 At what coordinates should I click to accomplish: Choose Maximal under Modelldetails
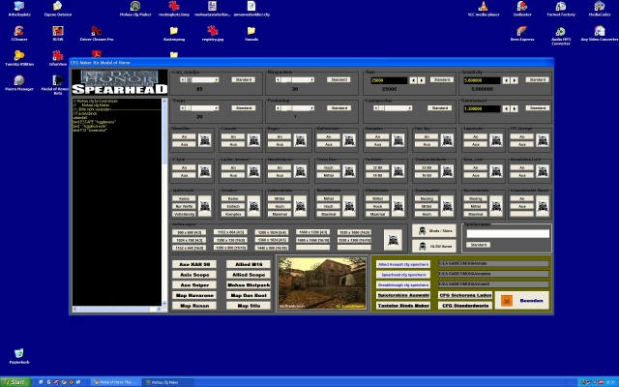click(x=329, y=214)
